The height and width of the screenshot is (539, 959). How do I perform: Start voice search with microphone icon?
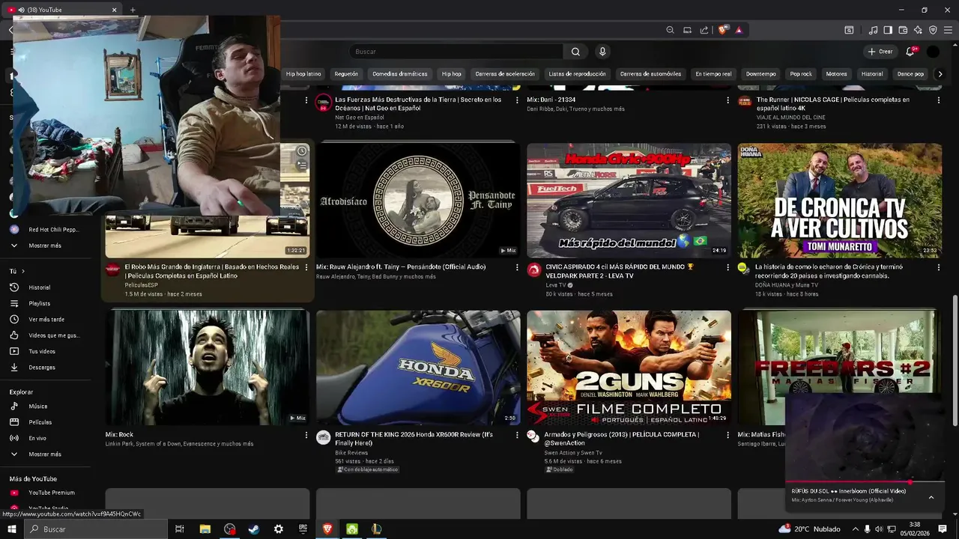click(x=602, y=52)
